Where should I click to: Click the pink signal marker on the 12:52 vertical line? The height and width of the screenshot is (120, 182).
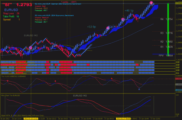click(30, 48)
